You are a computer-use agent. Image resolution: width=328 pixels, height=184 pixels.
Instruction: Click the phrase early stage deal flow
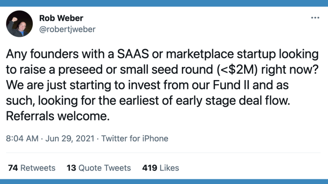(233, 101)
